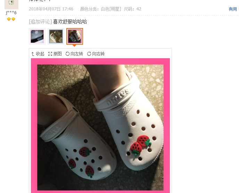Open the first review photo thumbnail

tap(37, 36)
